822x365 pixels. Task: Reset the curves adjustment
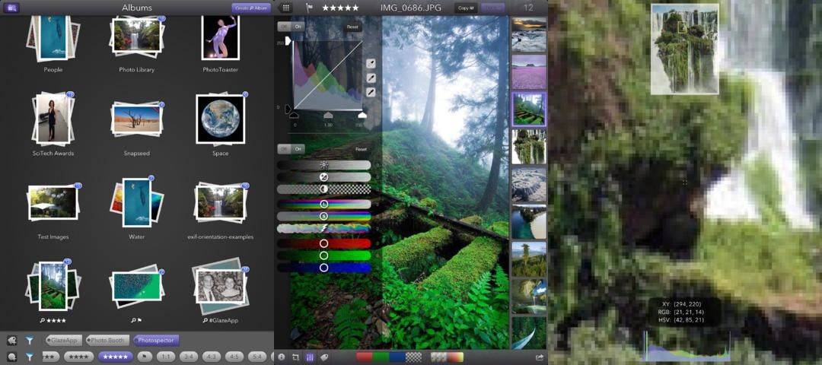[352, 27]
